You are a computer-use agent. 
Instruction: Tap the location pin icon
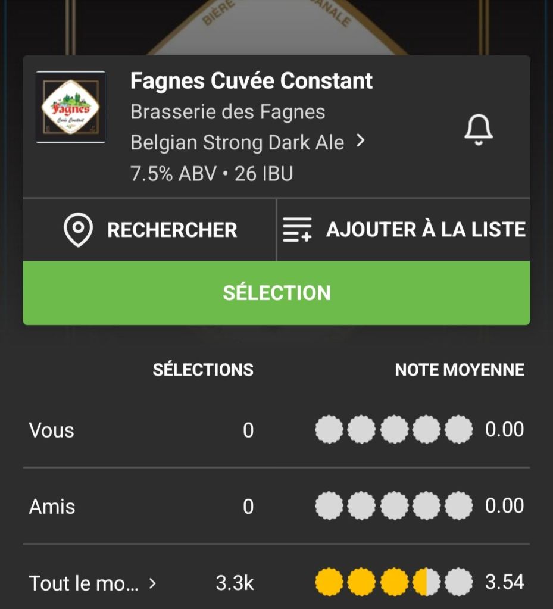click(78, 230)
